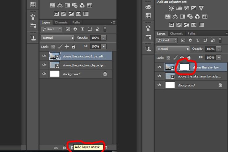The height and width of the screenshot is (152, 228).
Task: Expand the Opacity slider arrow in the left Layers panel
Action: pyautogui.click(x=104, y=38)
